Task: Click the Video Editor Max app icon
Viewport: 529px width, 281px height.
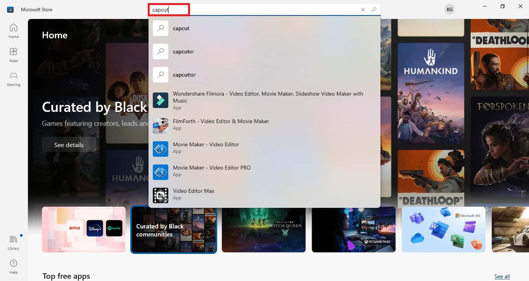Action: point(161,195)
